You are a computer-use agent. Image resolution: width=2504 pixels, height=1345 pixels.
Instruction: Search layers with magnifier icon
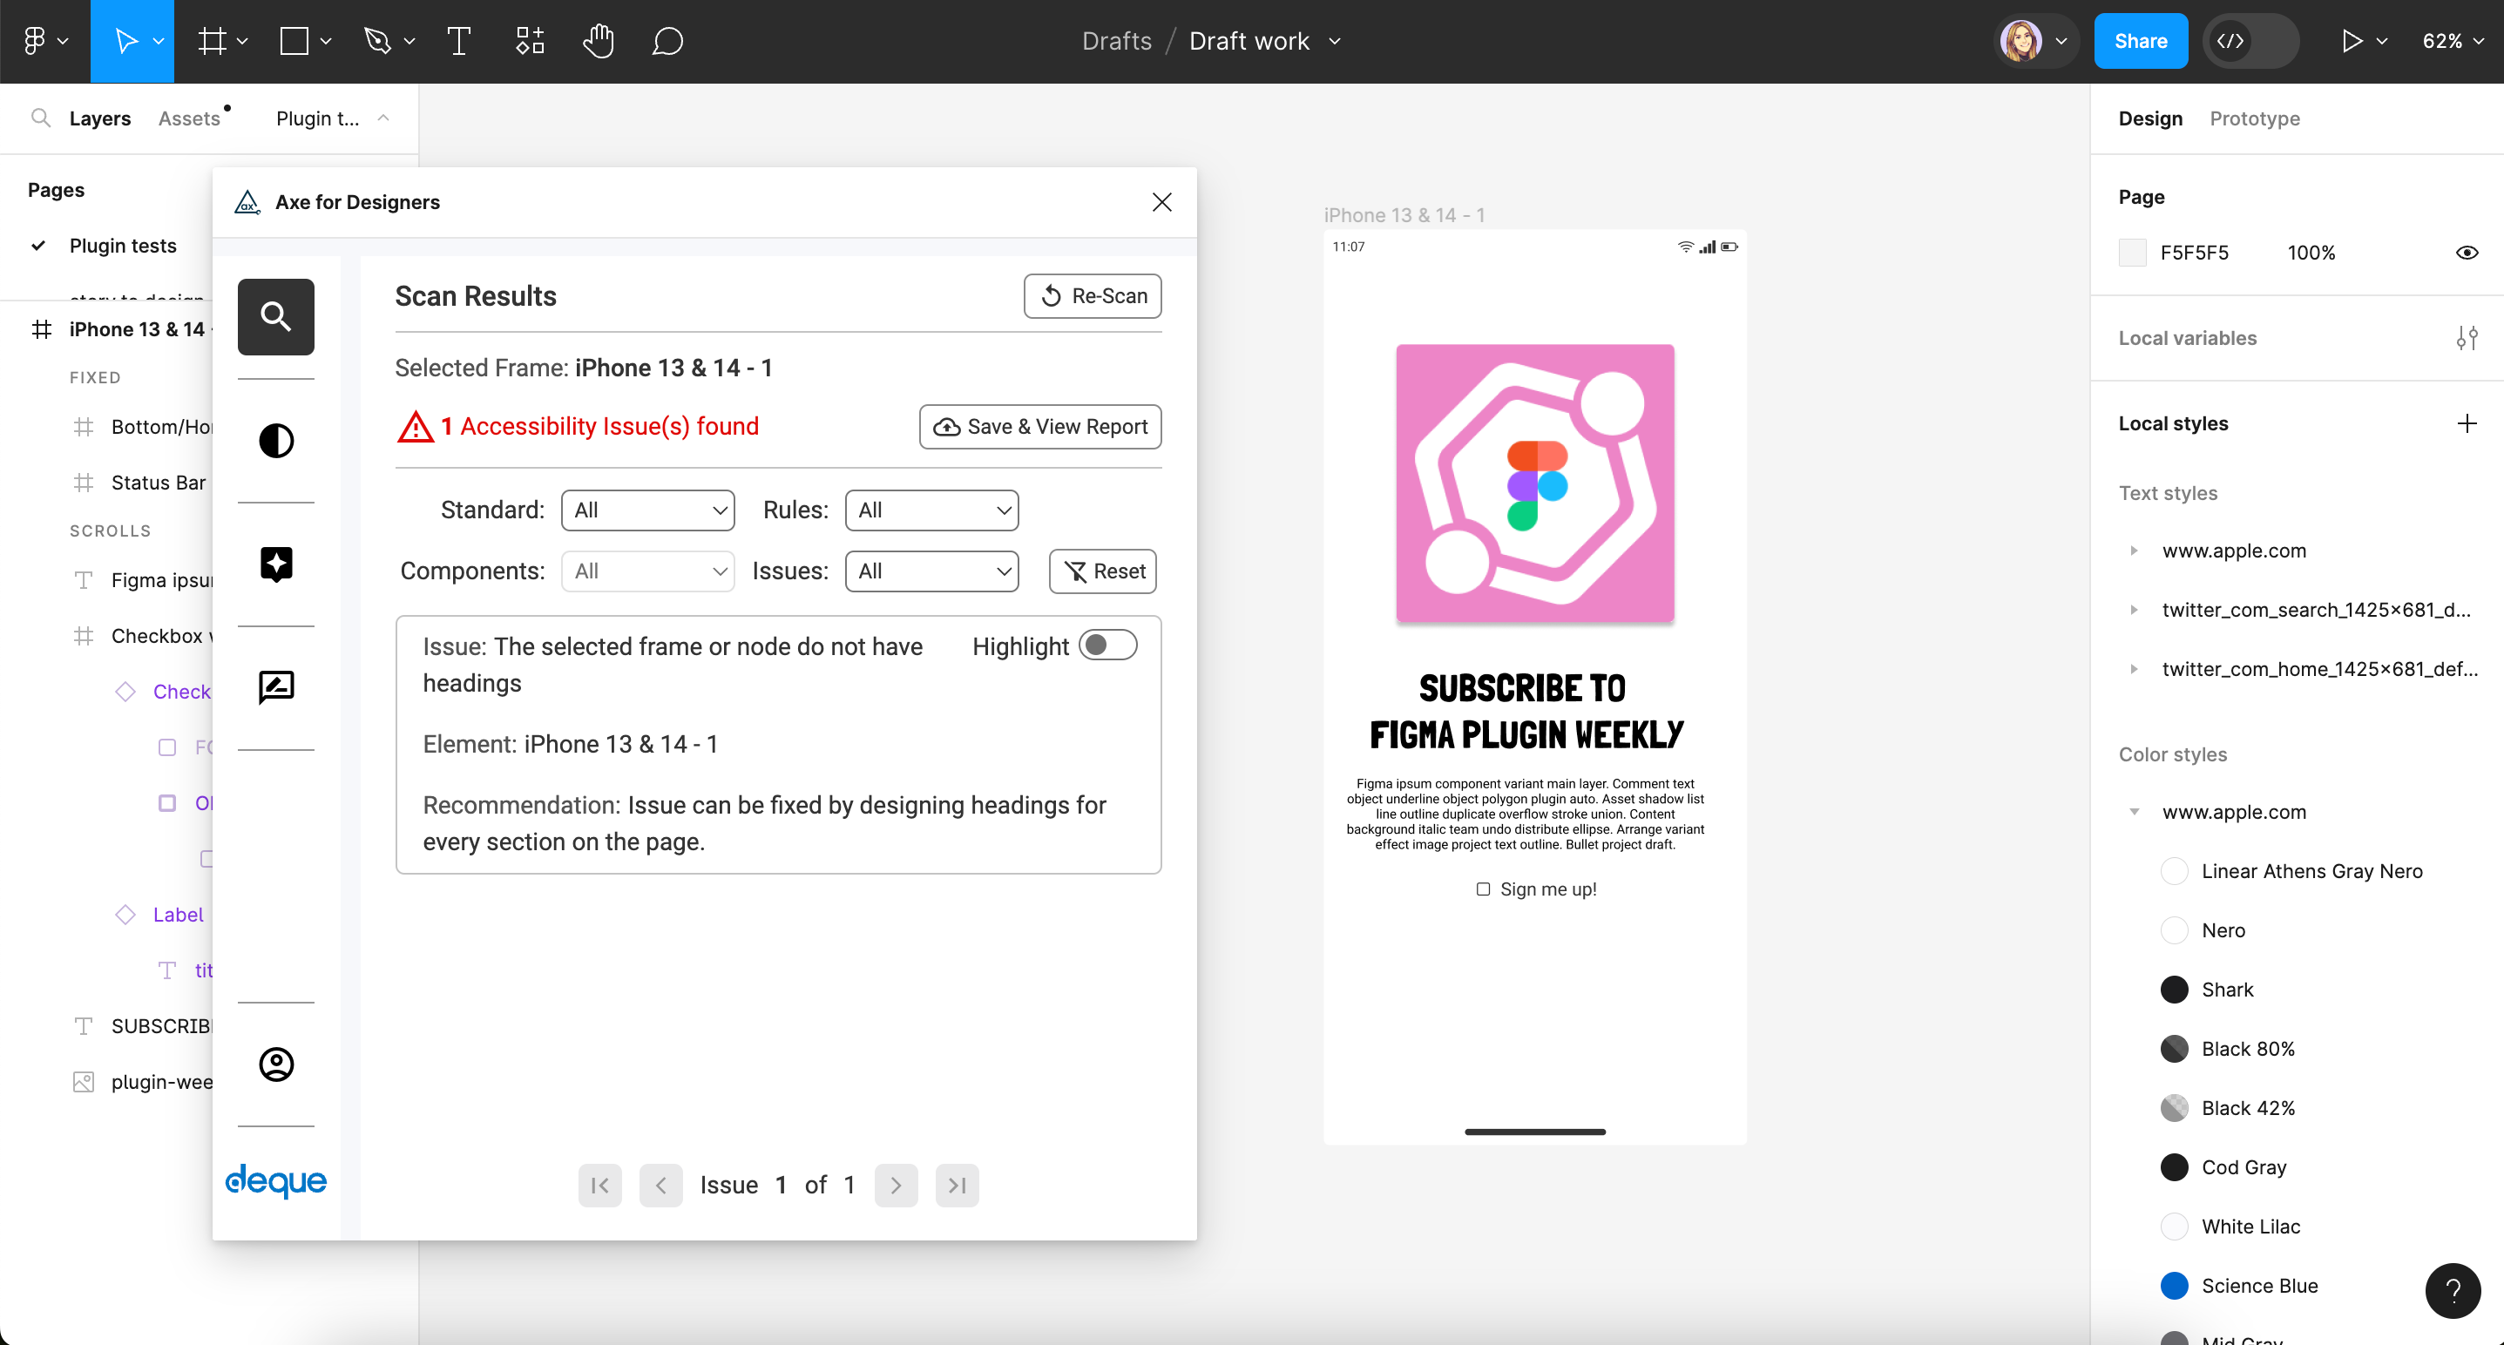click(41, 118)
